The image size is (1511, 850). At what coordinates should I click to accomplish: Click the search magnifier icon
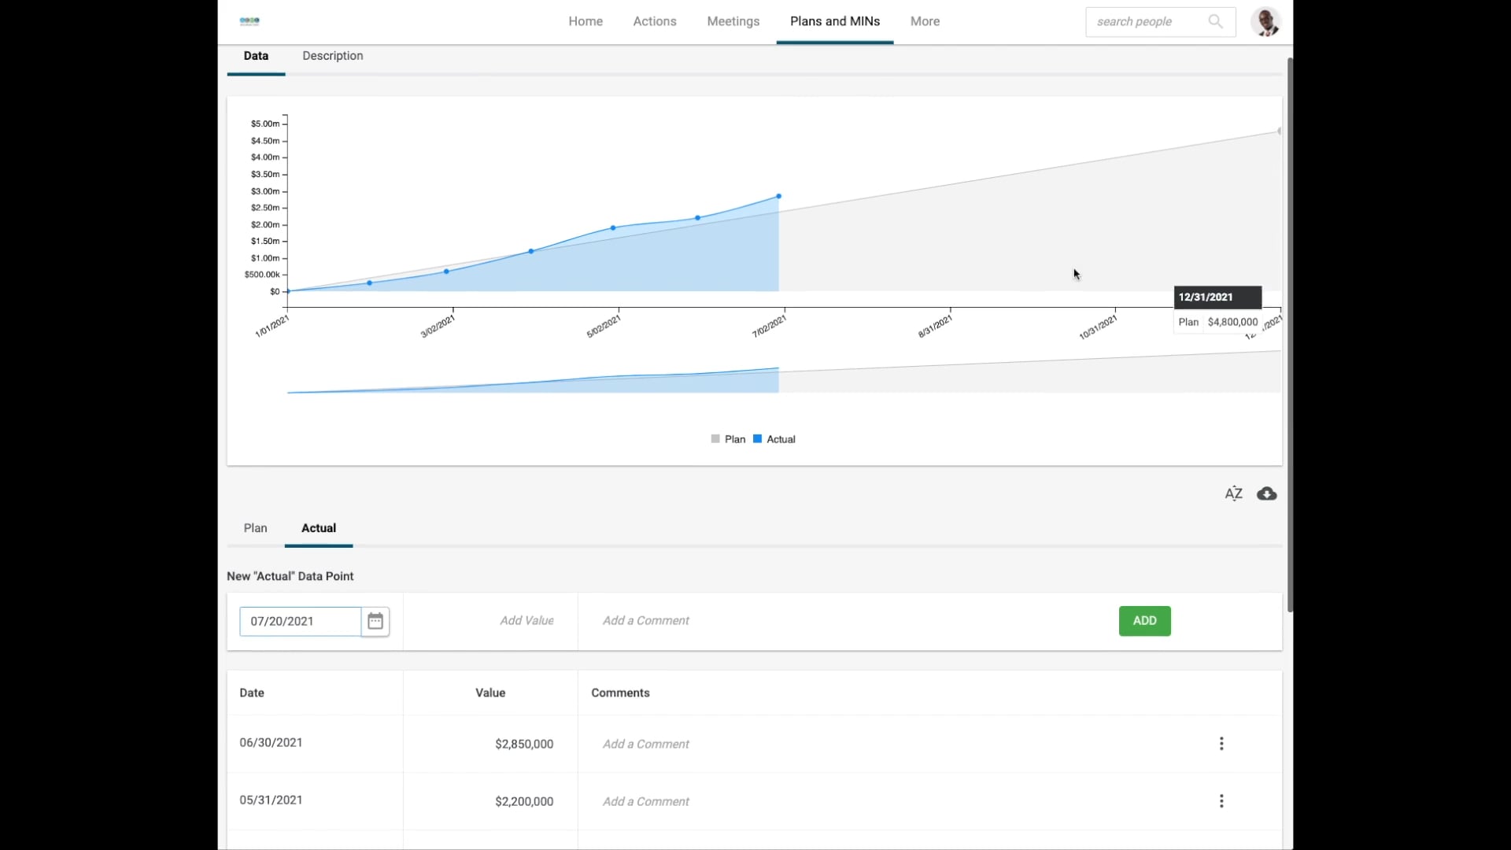[1215, 21]
